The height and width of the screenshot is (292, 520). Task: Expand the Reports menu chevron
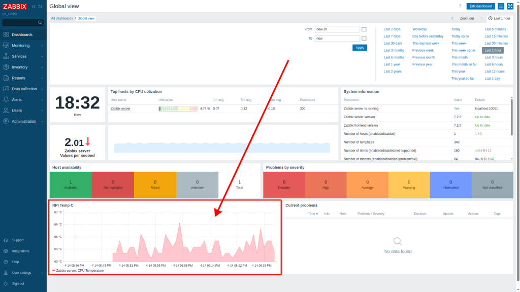42,79
